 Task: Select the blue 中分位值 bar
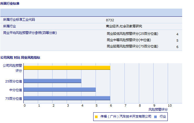pyautogui.click(x=59, y=90)
